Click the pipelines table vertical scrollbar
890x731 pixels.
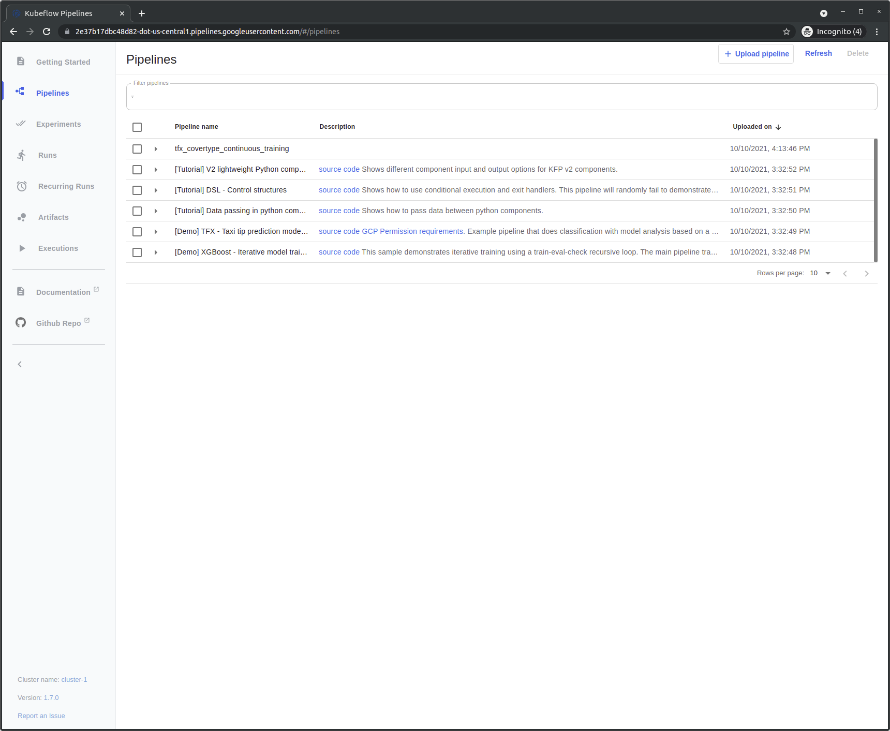tap(876, 200)
